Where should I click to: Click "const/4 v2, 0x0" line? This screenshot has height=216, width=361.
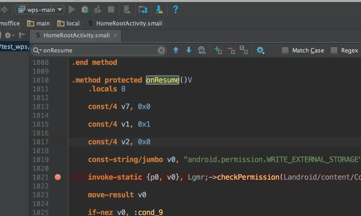[119, 142]
